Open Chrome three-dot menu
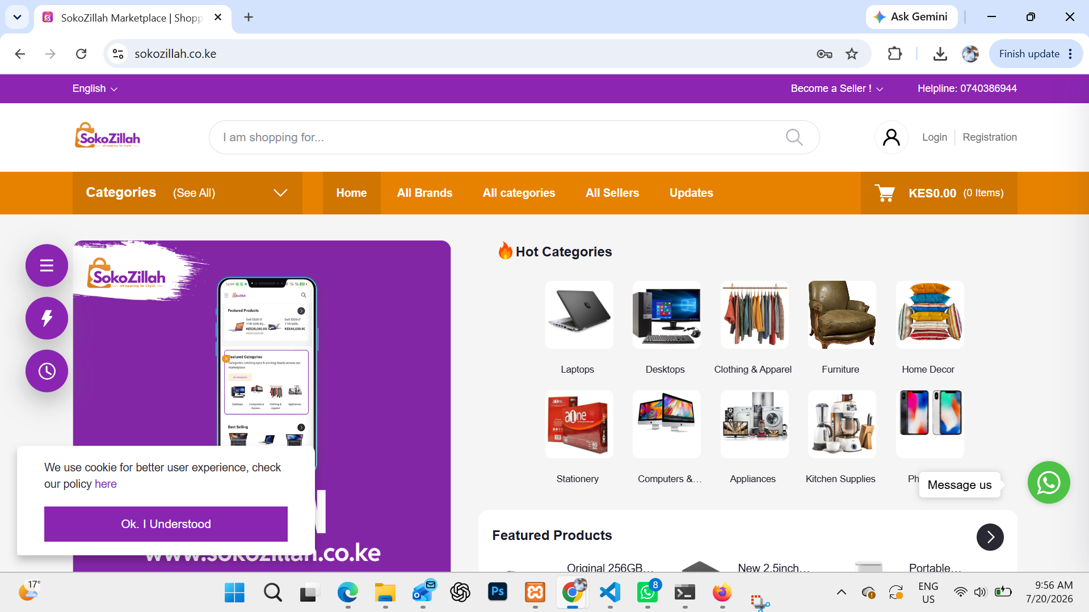Viewport: 1089px width, 612px height. click(1070, 54)
